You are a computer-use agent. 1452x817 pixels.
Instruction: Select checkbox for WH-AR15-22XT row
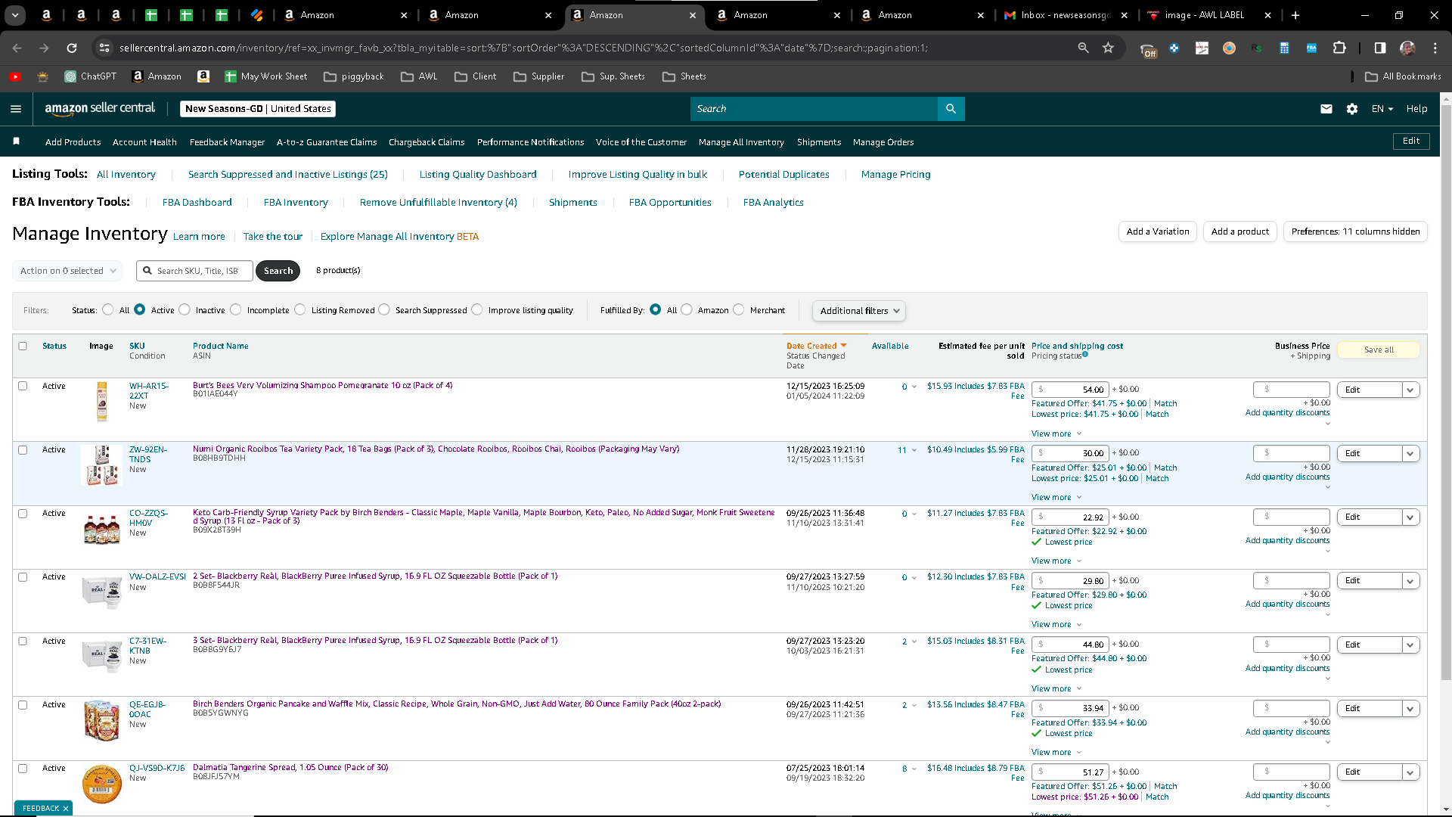tap(23, 386)
